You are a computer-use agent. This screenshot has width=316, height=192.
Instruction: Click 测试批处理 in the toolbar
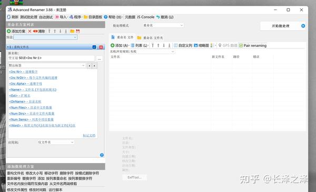click(28, 17)
